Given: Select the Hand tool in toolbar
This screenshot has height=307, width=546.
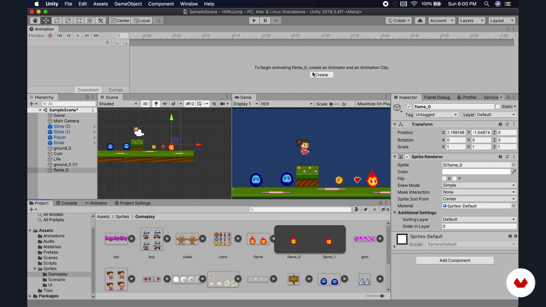Looking at the screenshot, I should [35, 20].
